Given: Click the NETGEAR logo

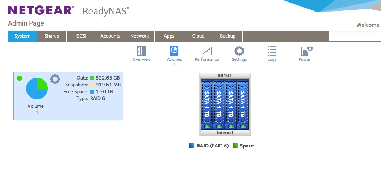Looking at the screenshot, I should tap(41, 10).
